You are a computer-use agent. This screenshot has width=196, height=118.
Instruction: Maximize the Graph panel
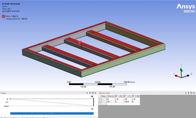[92, 93]
